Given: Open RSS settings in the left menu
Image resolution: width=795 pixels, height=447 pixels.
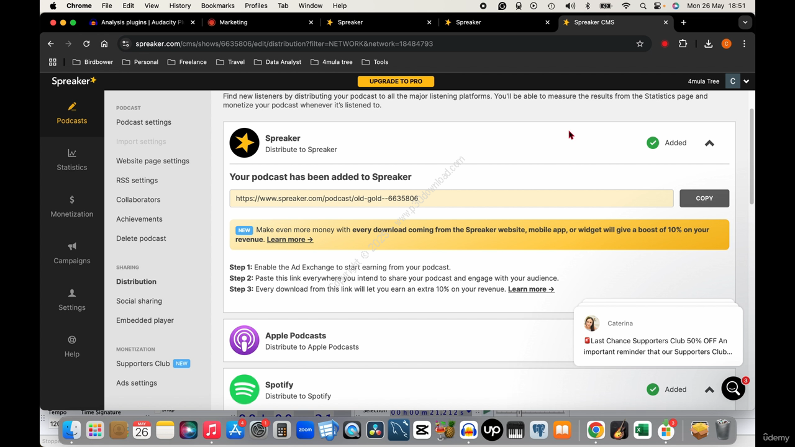Looking at the screenshot, I should (x=137, y=180).
